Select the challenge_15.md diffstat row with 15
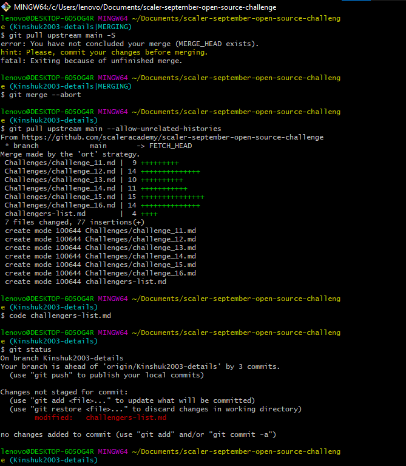406x466 pixels. coord(104,197)
